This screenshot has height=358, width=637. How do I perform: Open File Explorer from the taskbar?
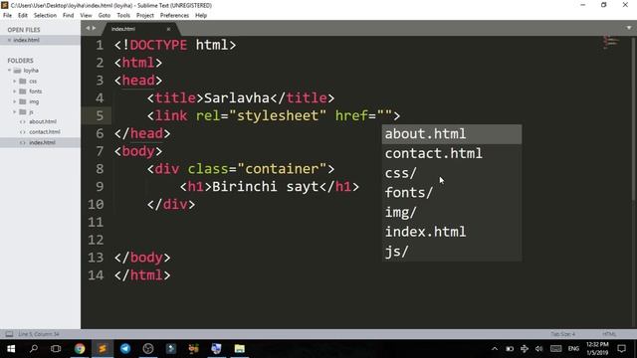[239, 349]
